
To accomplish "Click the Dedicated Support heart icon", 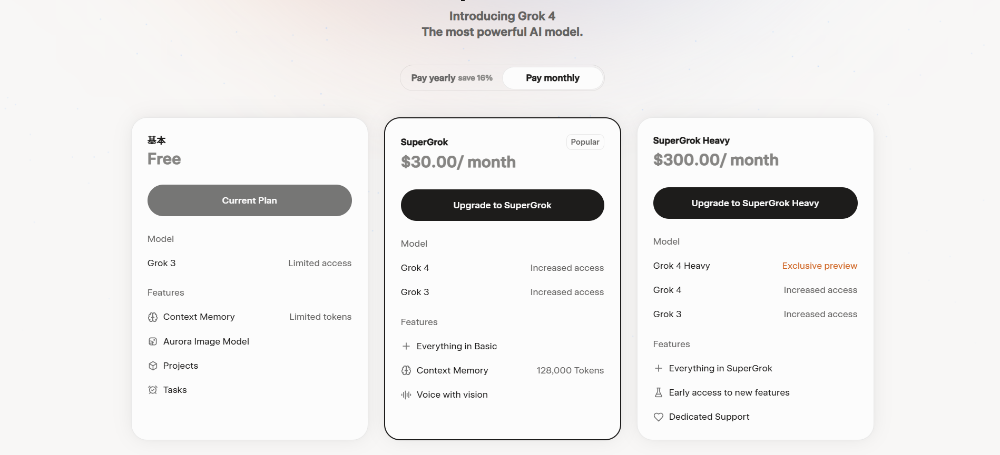I will 659,417.
